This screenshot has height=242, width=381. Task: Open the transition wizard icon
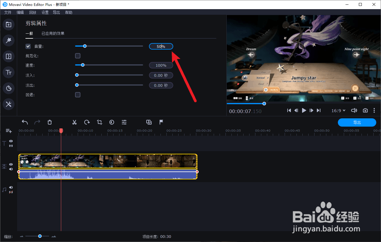point(149,122)
